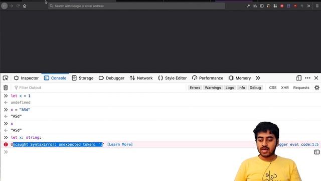The height and width of the screenshot is (181, 321).
Task: Click the 'x = "ASd"' input line
Action: pyautogui.click(x=21, y=110)
